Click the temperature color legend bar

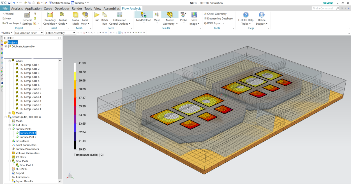coord(75,106)
